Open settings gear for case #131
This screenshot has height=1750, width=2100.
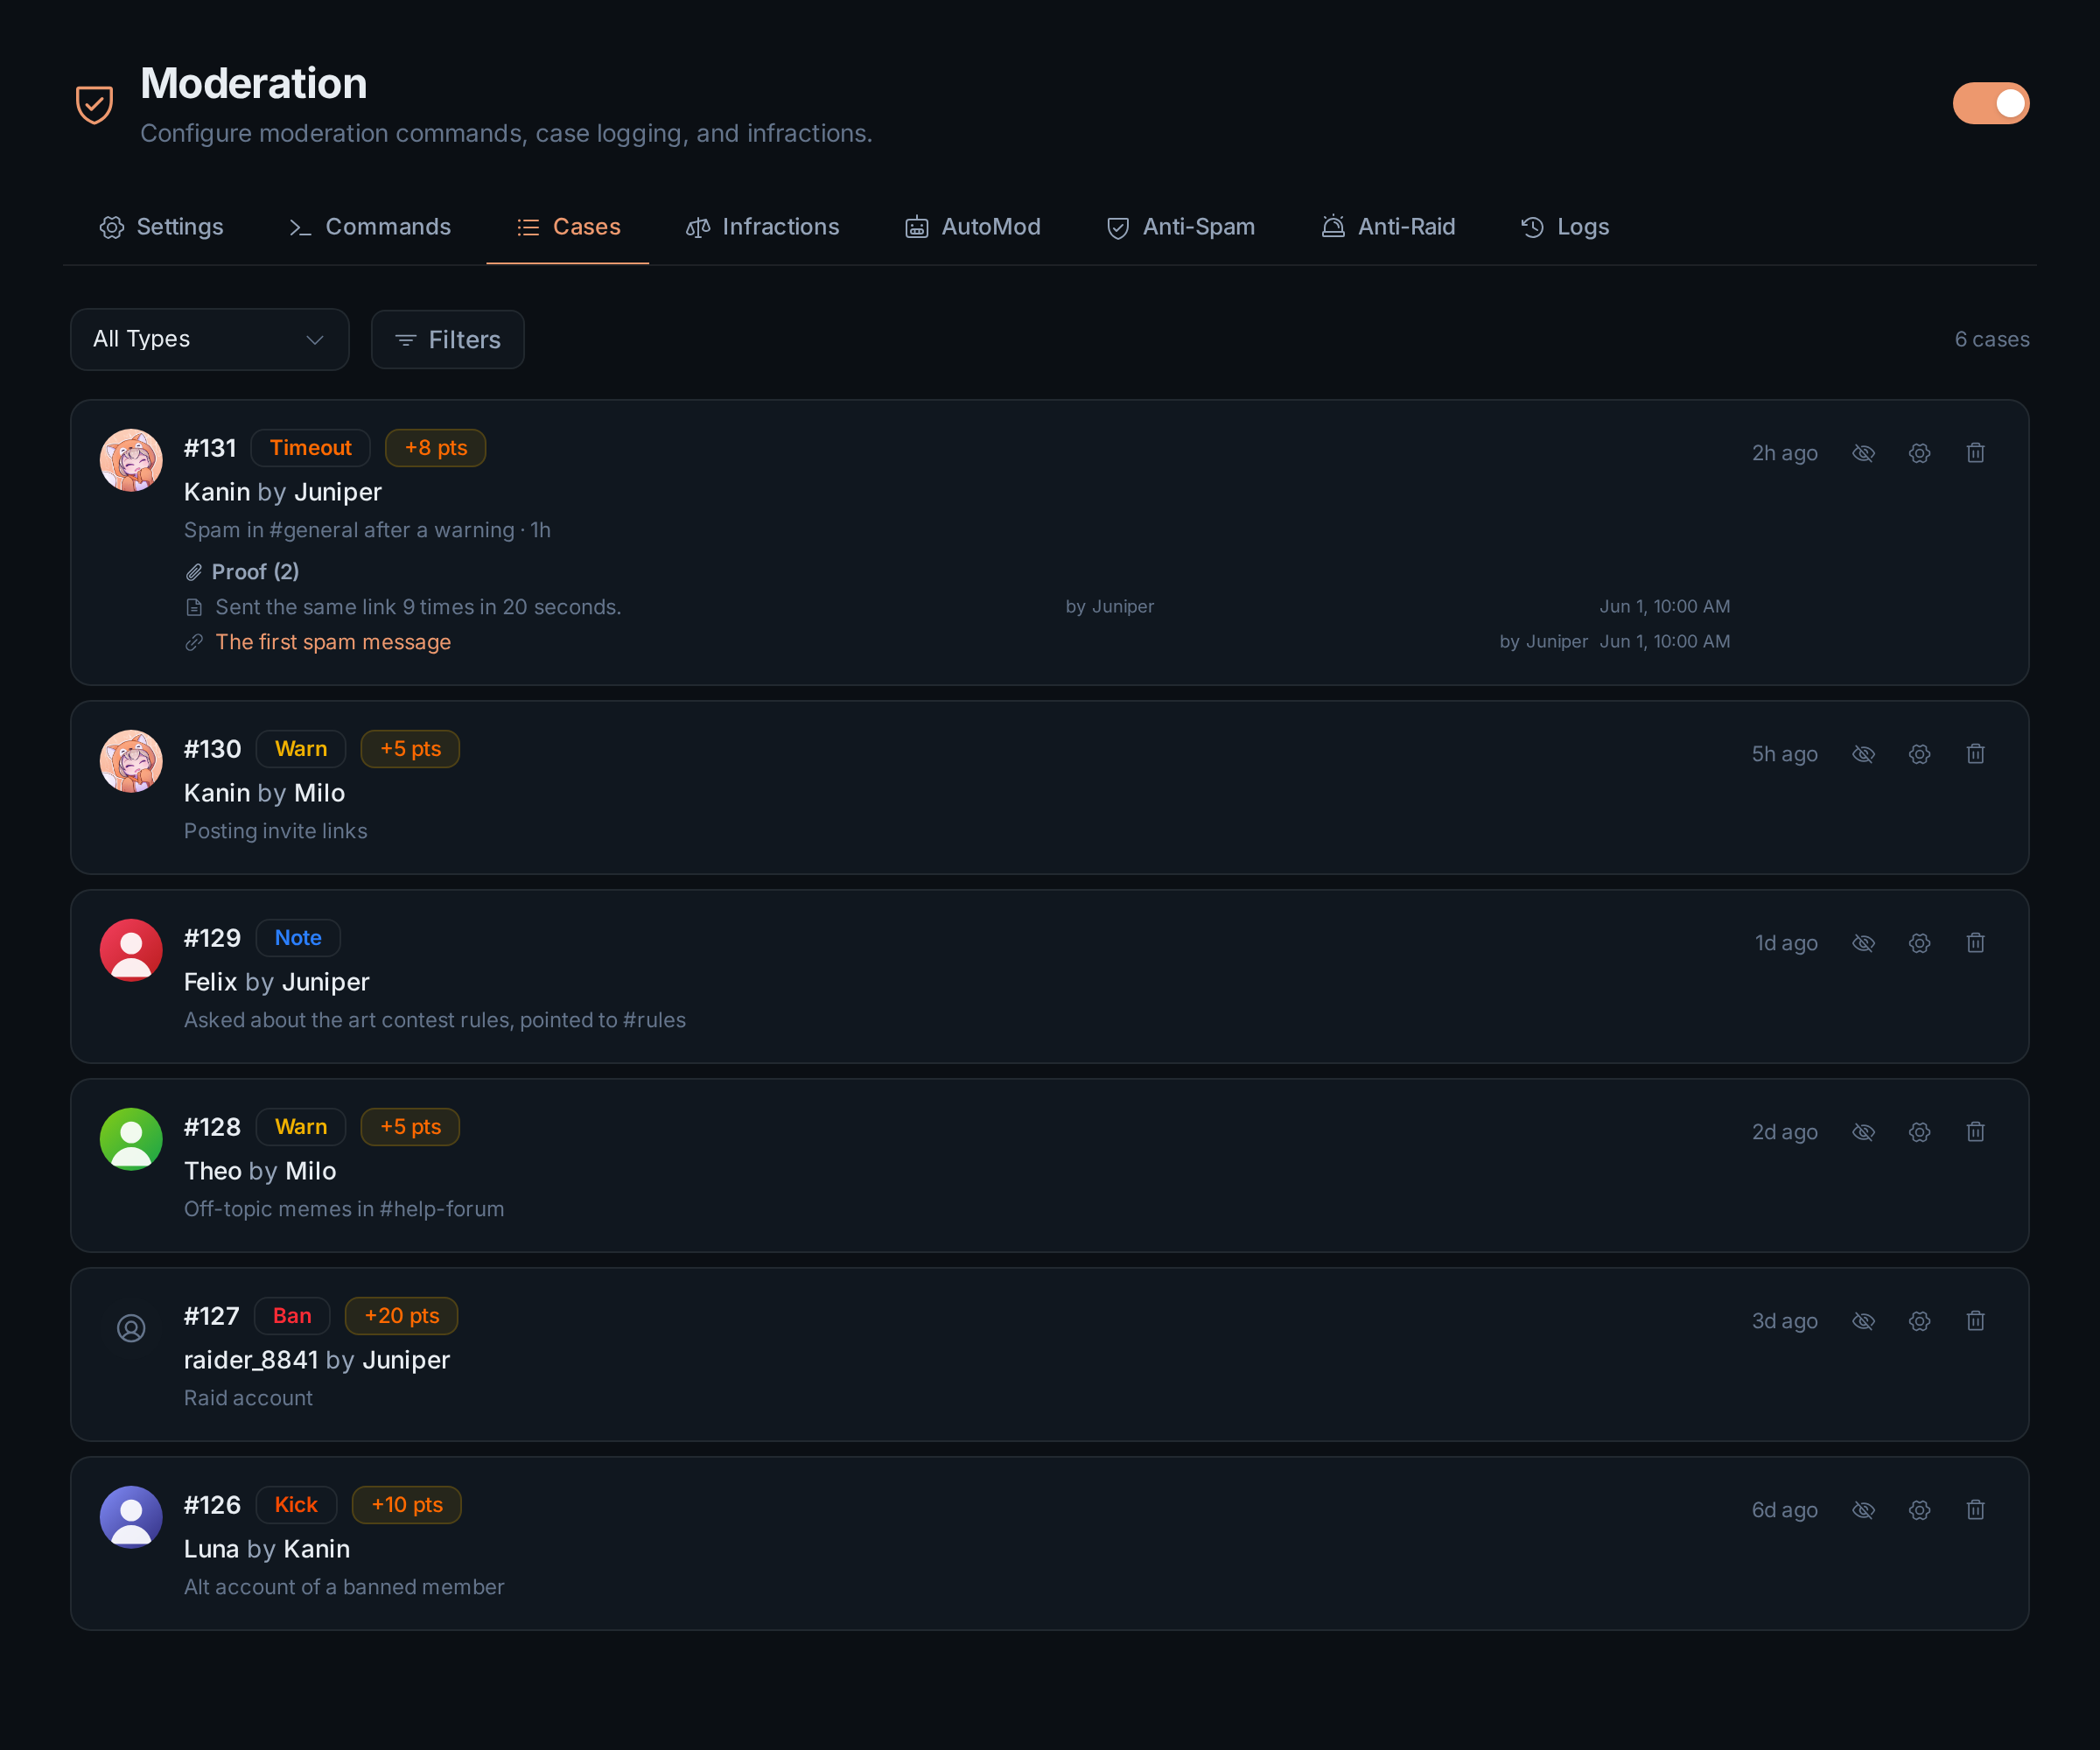click(1919, 453)
